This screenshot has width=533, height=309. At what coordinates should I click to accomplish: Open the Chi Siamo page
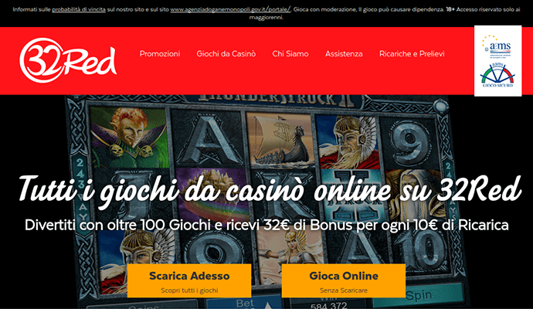[x=290, y=54]
